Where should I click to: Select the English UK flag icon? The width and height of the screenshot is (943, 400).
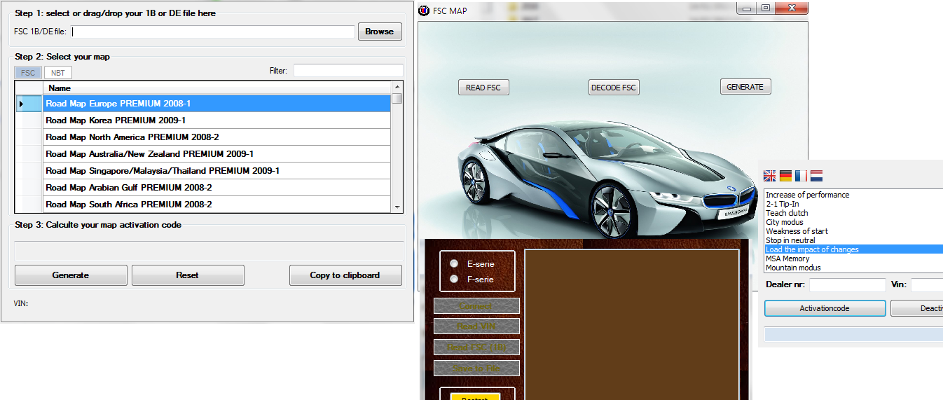[770, 176]
